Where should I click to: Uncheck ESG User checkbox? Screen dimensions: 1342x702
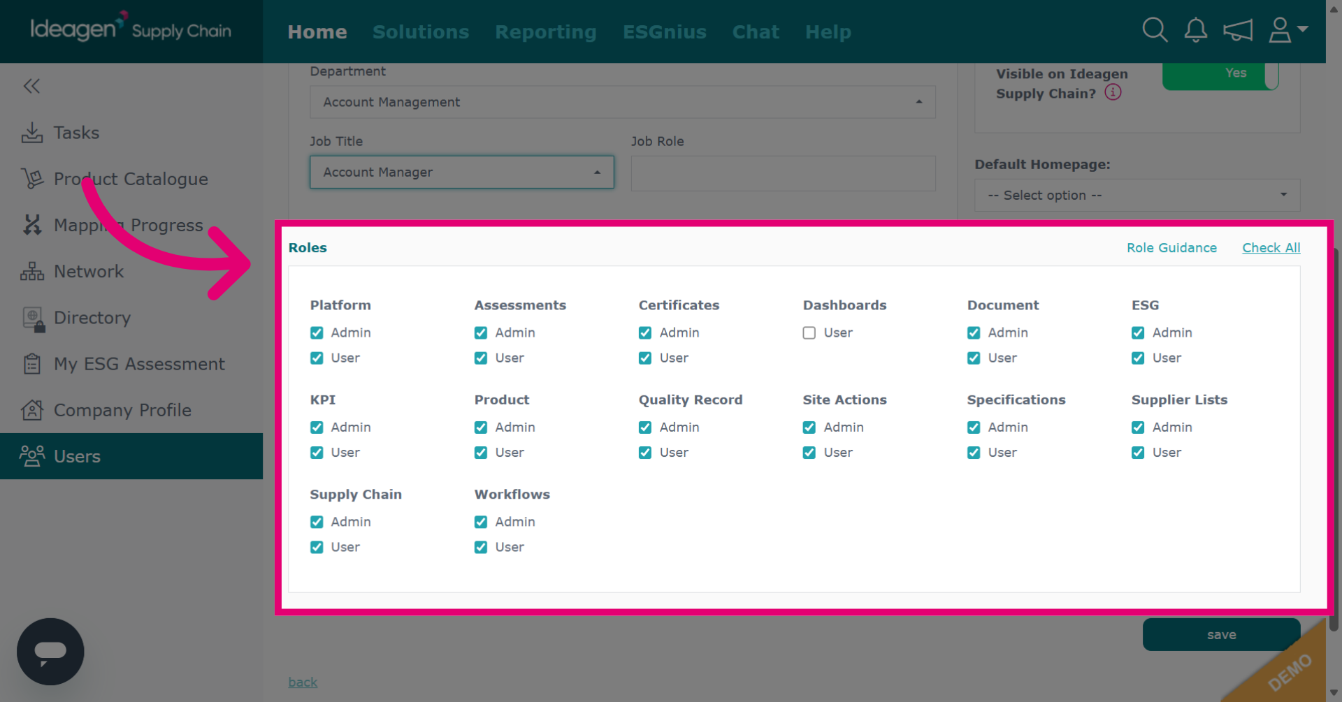1138,358
